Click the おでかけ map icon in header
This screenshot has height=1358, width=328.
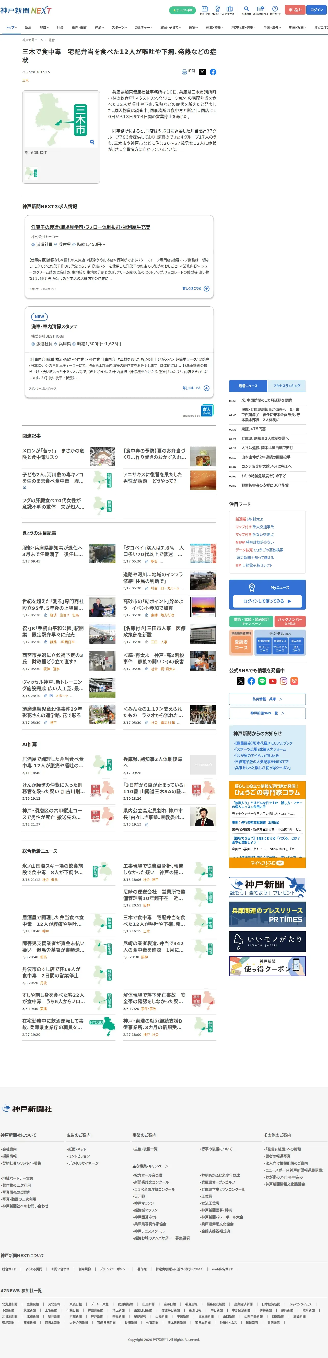[x=230, y=9]
